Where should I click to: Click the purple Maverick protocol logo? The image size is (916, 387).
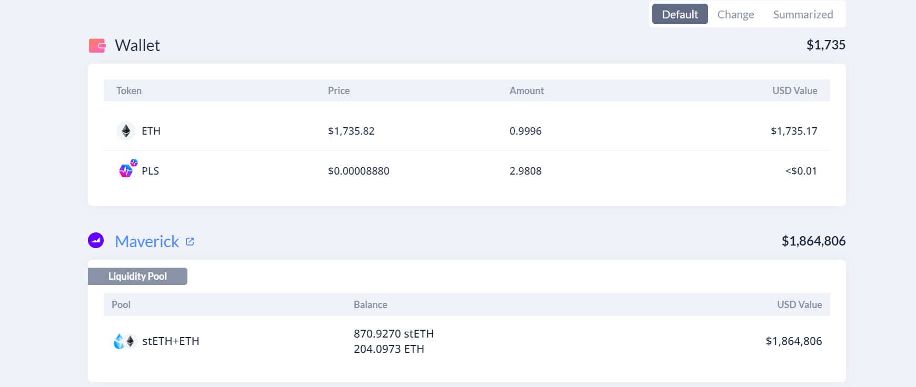point(96,241)
